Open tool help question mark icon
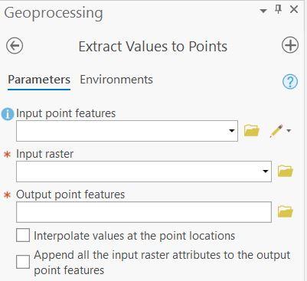Screen dimensions: 307x281 click(290, 82)
